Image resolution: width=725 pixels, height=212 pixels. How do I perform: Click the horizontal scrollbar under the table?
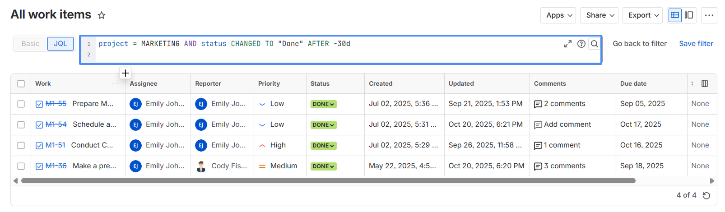coord(328,181)
